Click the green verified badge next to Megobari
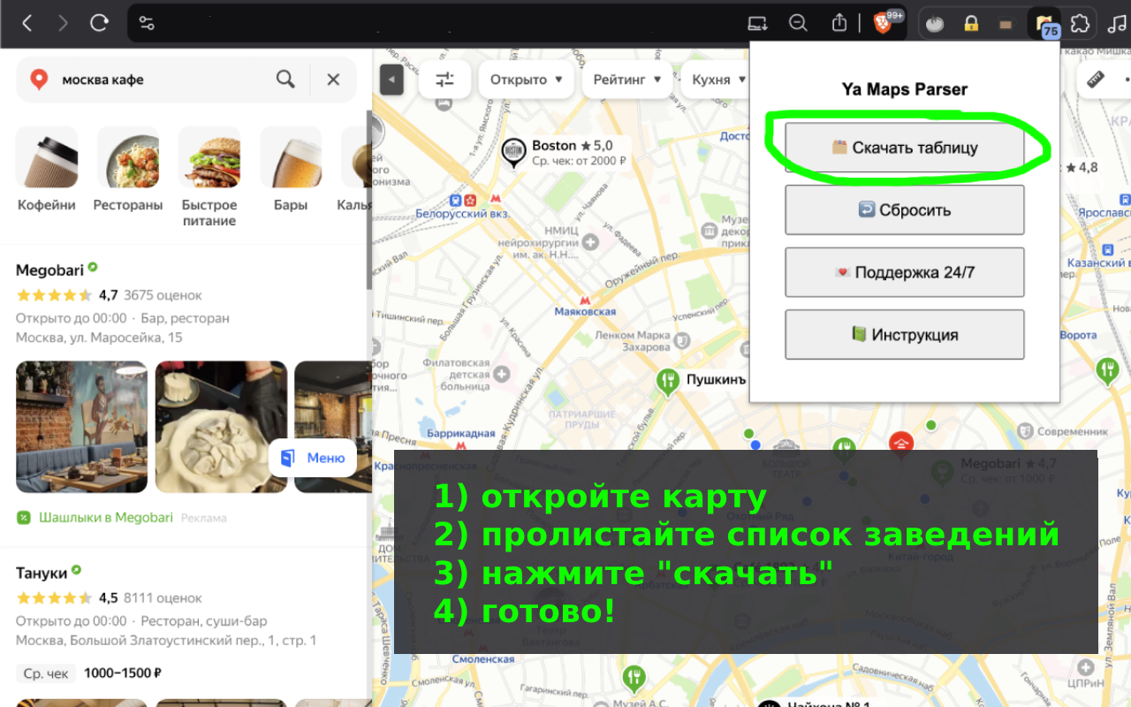The image size is (1131, 707). (93, 266)
